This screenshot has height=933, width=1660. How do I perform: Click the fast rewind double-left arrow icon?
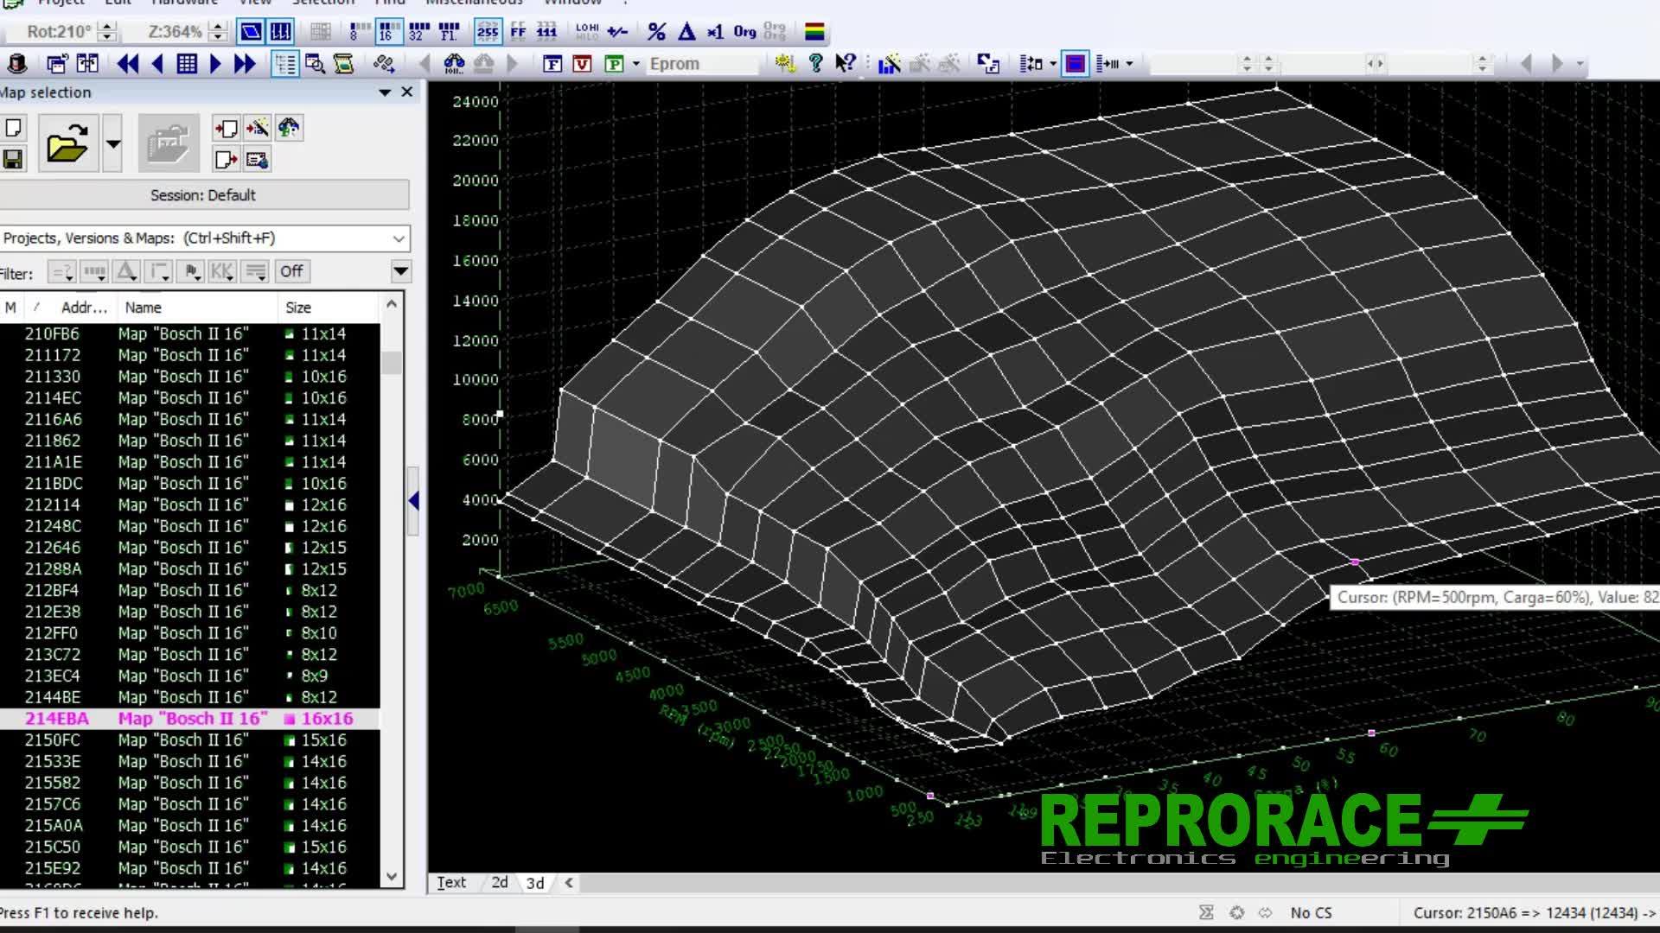pyautogui.click(x=128, y=64)
